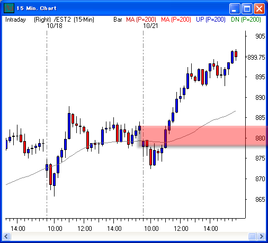Minimize the 15 Min. Chart window
The image size is (268, 243).
click(x=235, y=8)
